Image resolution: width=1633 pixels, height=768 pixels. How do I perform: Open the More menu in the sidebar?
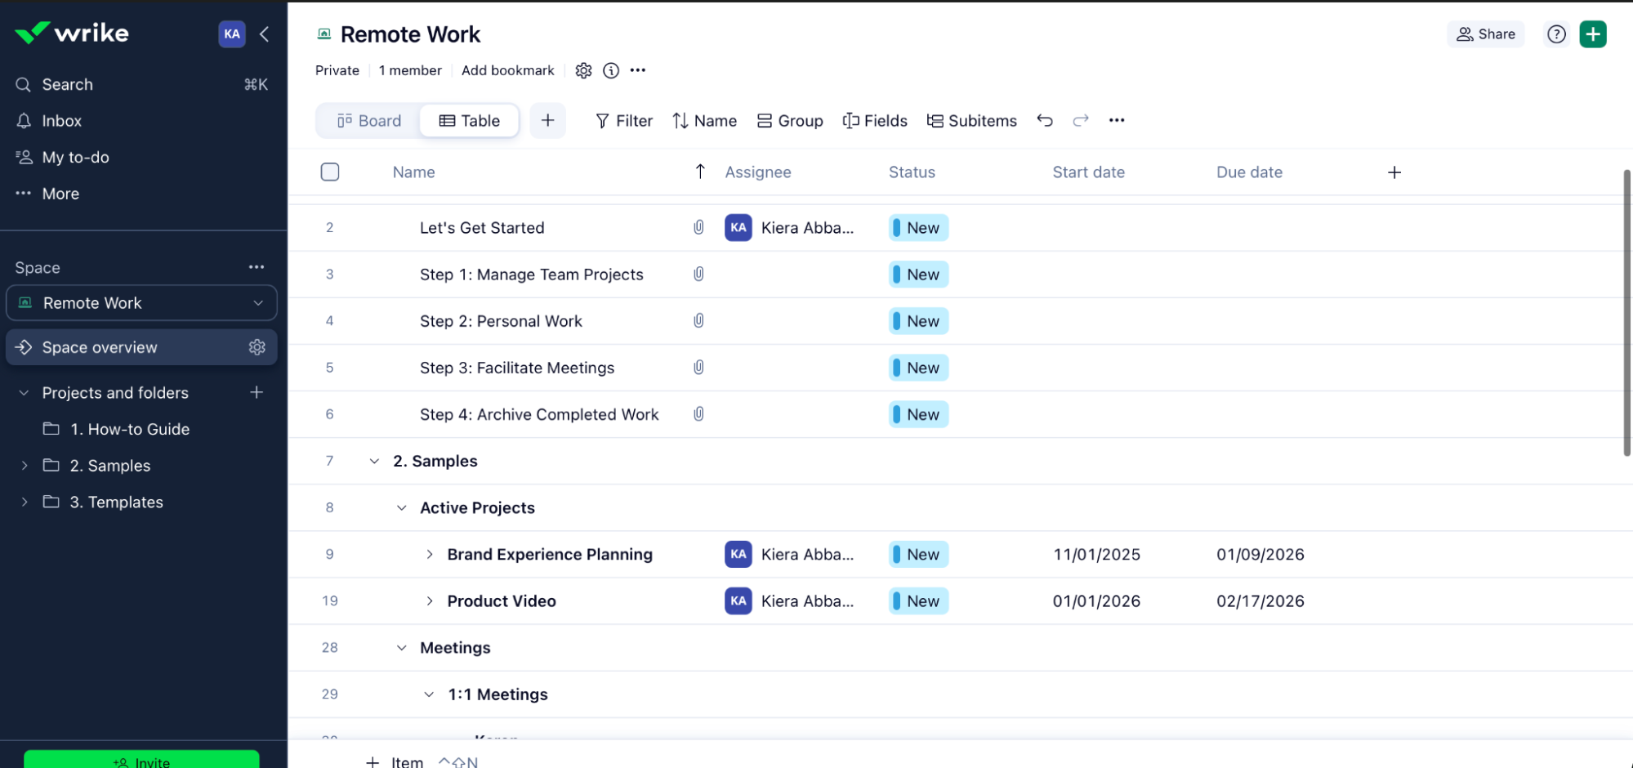(60, 193)
